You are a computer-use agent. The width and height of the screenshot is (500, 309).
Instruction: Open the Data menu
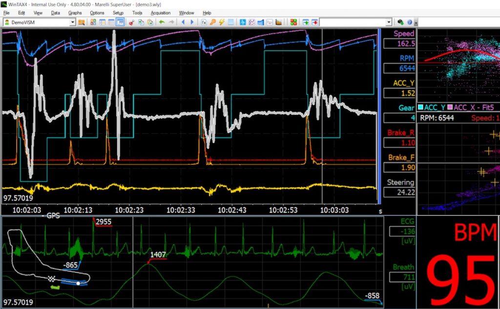[x=56, y=13]
